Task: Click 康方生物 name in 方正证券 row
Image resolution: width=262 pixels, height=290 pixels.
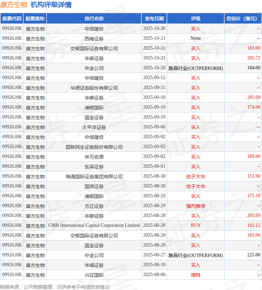Action: (x=35, y=206)
